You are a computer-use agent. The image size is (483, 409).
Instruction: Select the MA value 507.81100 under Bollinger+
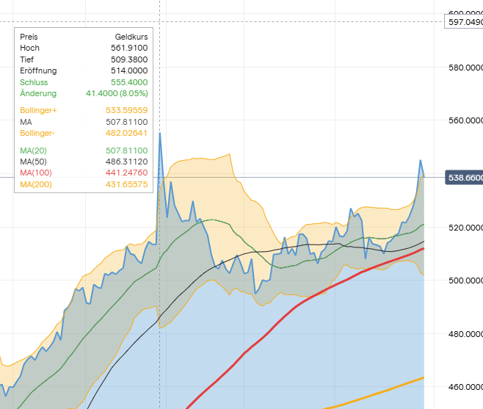(x=126, y=122)
